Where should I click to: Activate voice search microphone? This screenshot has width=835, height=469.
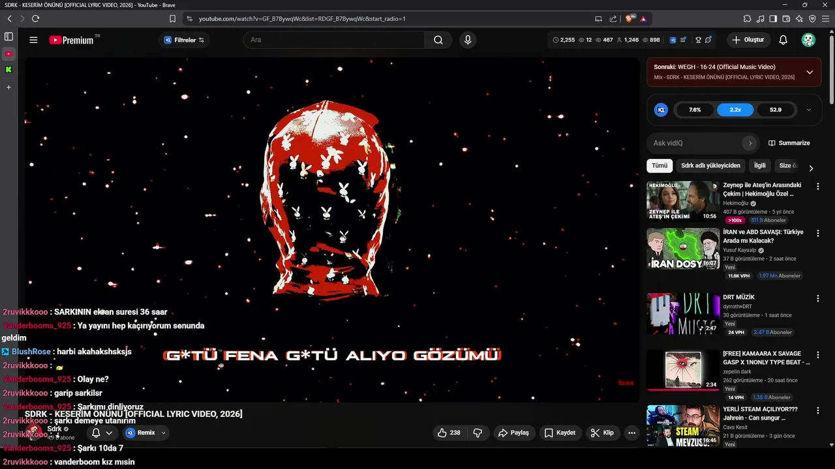(468, 40)
